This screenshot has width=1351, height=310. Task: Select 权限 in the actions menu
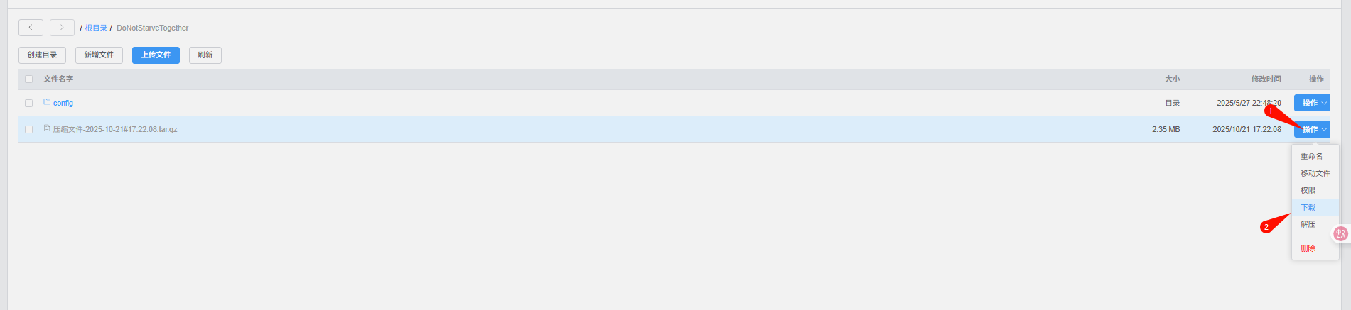coord(1308,190)
